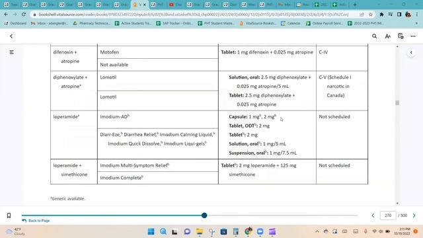423x238 pixels.
Task: Close the active VitalSource tab
Action: pyautogui.click(x=145, y=5)
